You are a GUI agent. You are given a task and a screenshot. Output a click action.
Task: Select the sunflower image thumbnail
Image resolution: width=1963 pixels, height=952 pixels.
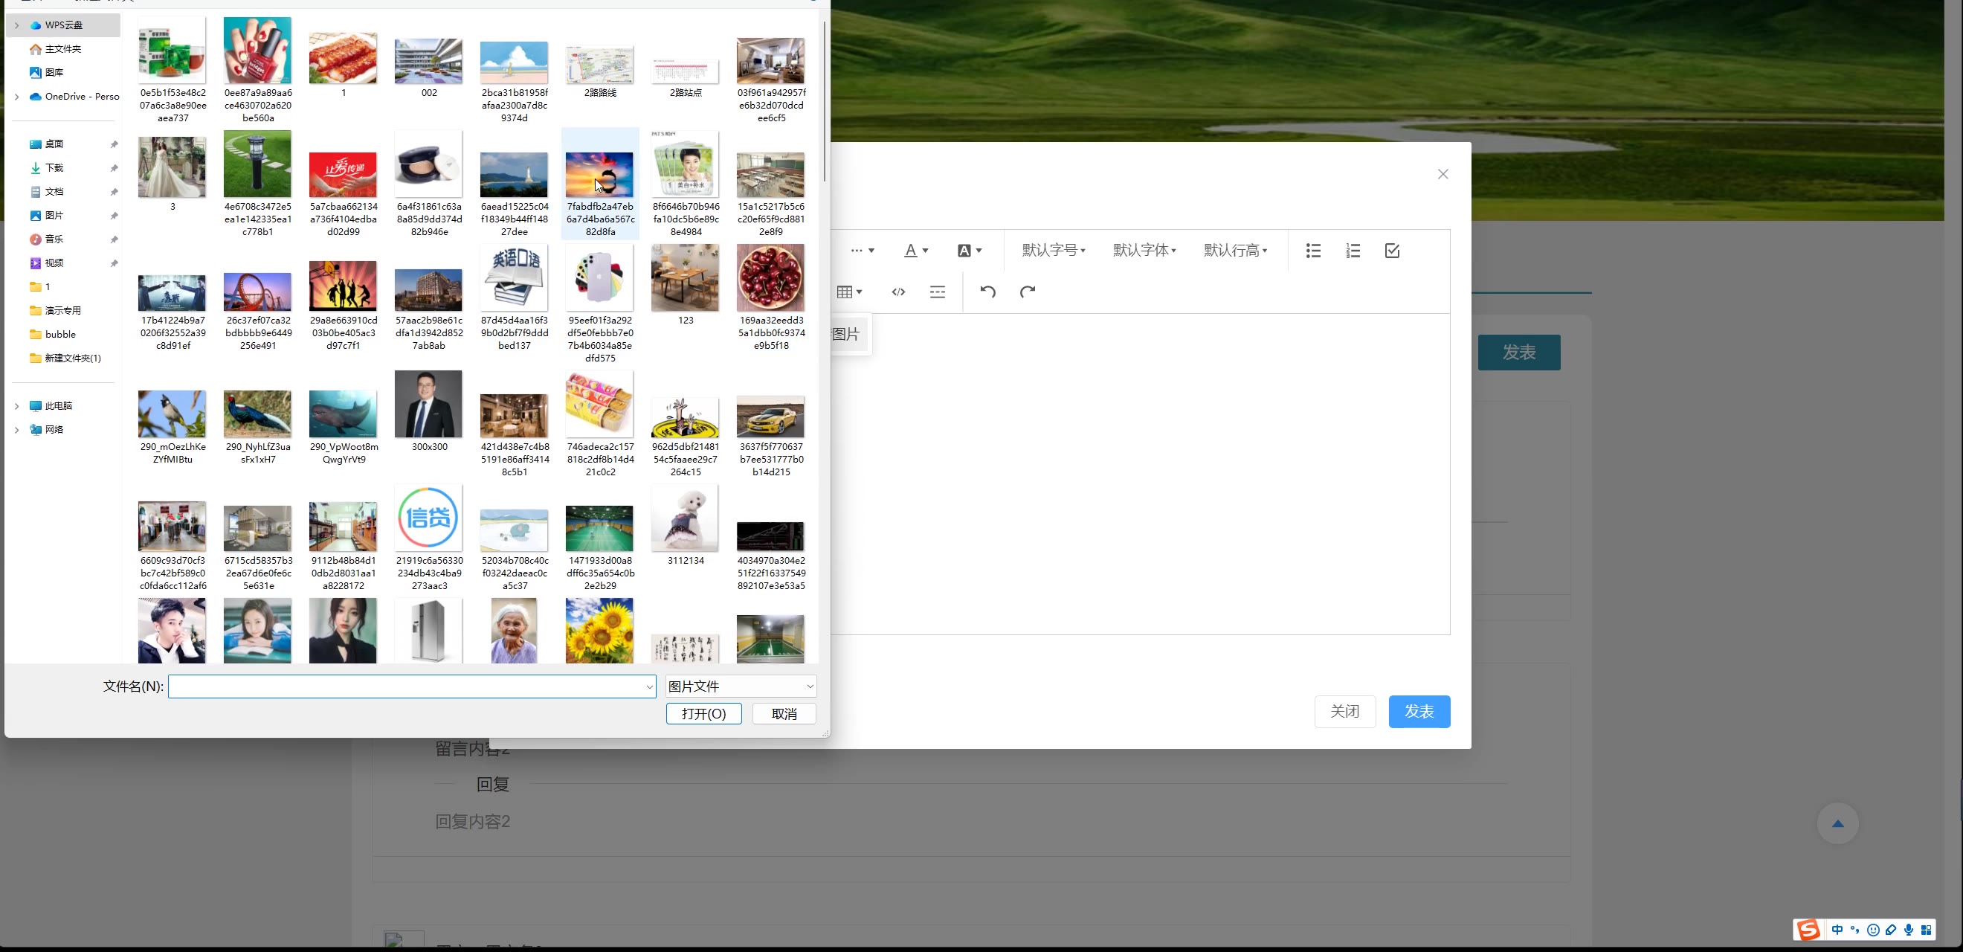pos(599,631)
